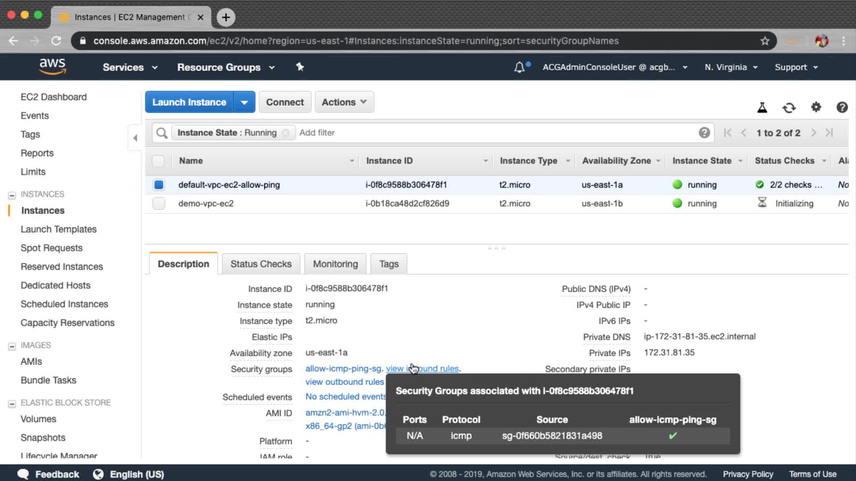This screenshot has height=481, width=856.
Task: Open the Actions dropdown
Action: [x=344, y=102]
